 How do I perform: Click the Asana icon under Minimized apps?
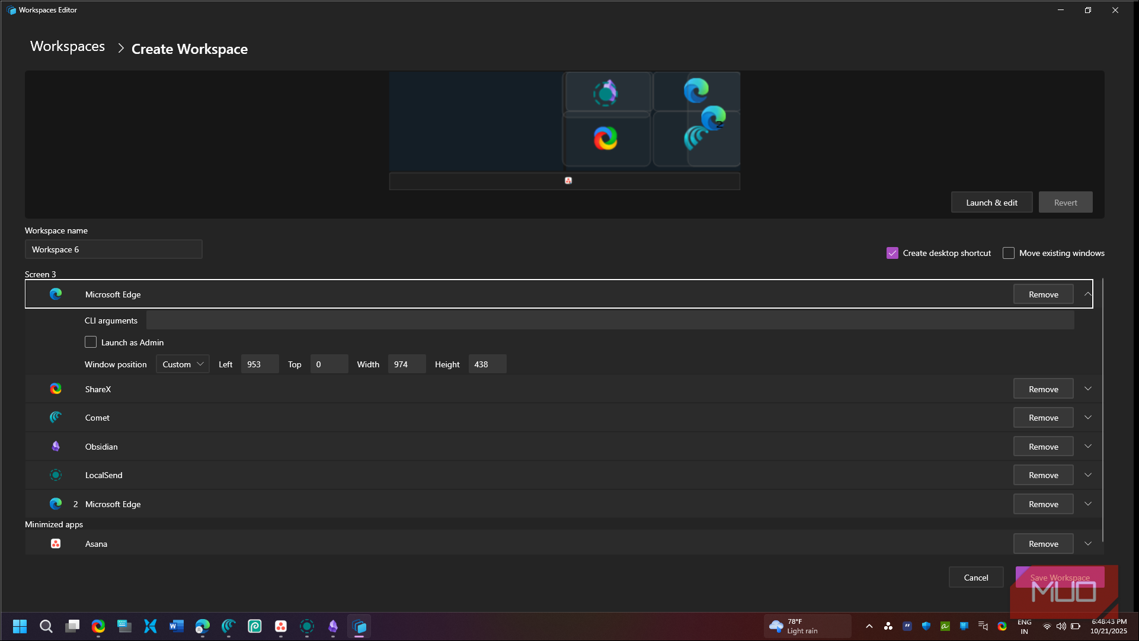pos(56,543)
